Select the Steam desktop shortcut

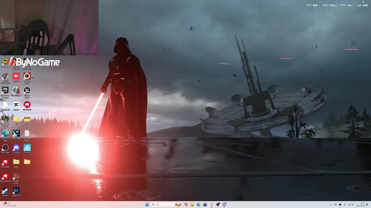pos(5,192)
